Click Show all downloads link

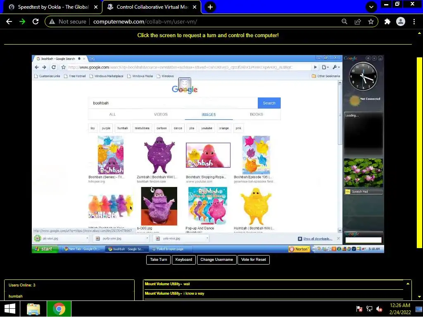tap(318, 239)
